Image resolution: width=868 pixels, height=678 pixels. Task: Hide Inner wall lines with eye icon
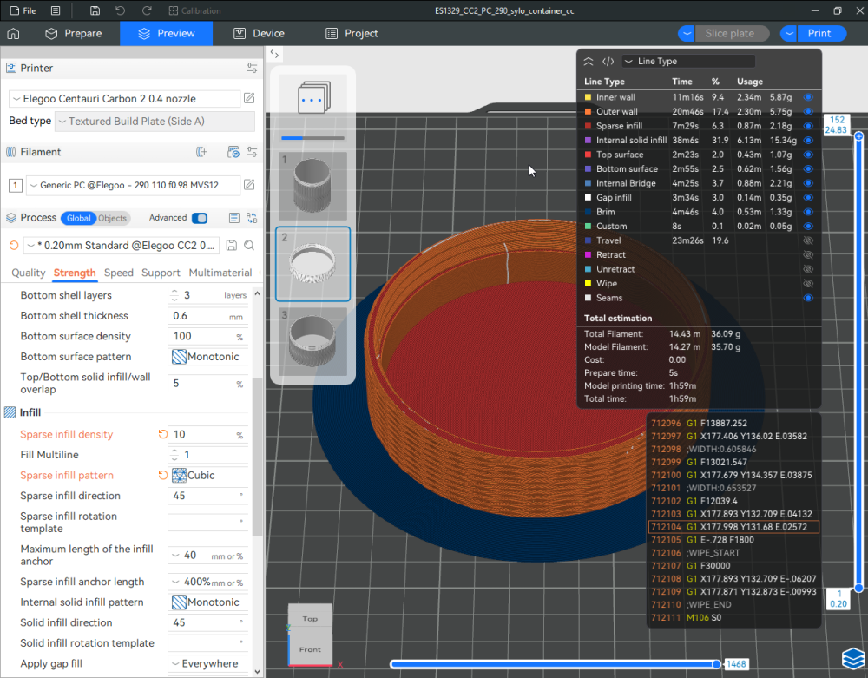808,97
